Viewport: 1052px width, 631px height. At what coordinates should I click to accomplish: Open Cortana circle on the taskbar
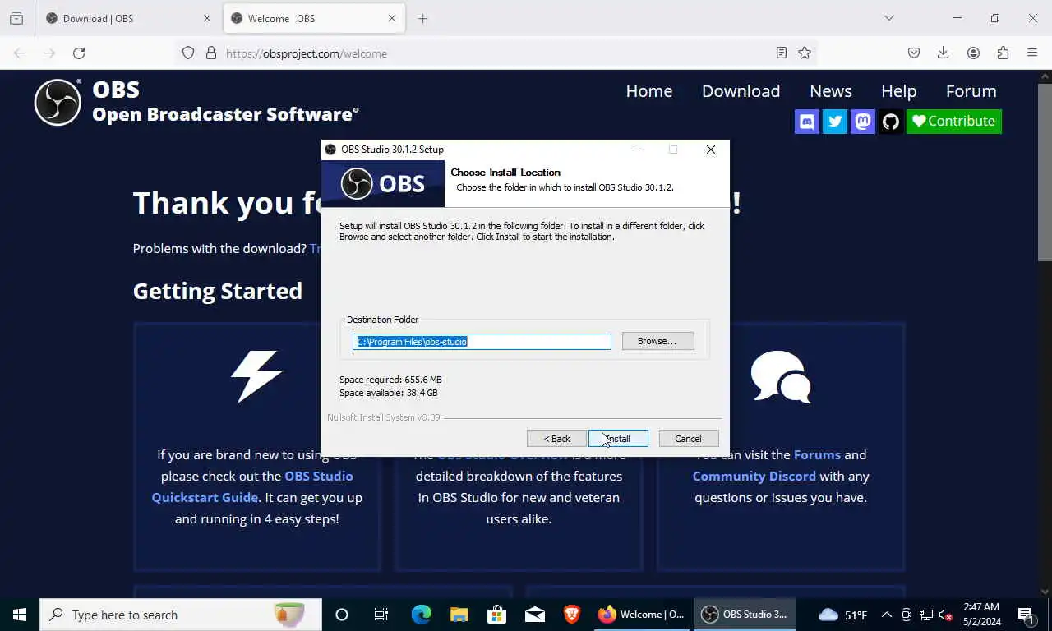click(x=342, y=615)
